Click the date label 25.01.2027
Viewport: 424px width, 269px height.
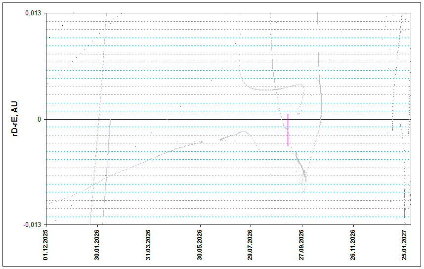tap(404, 245)
